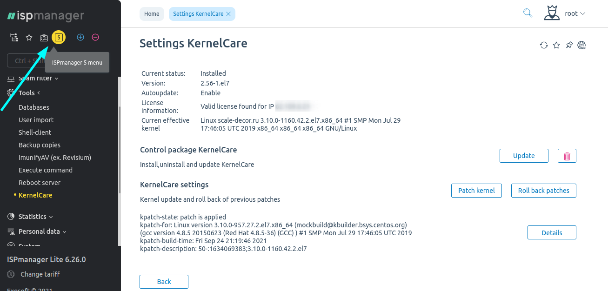Screen dimensions: 608x291
Task: Click the ispmanager logo
Action: (45, 16)
